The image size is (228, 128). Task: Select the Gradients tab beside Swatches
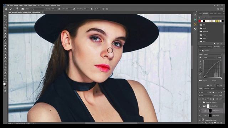211,14
